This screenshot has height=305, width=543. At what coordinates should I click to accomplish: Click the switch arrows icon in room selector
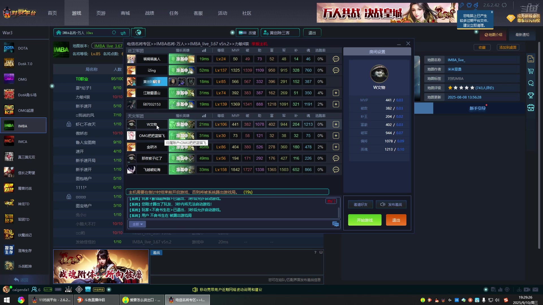[x=123, y=33]
